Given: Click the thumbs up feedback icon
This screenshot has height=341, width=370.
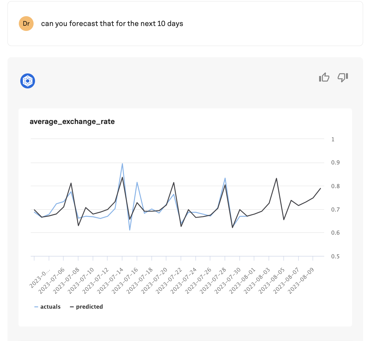Looking at the screenshot, I should [324, 77].
